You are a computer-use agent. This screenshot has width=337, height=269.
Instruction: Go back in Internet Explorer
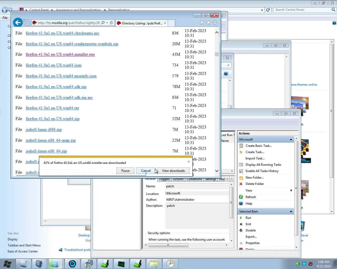click(x=18, y=23)
